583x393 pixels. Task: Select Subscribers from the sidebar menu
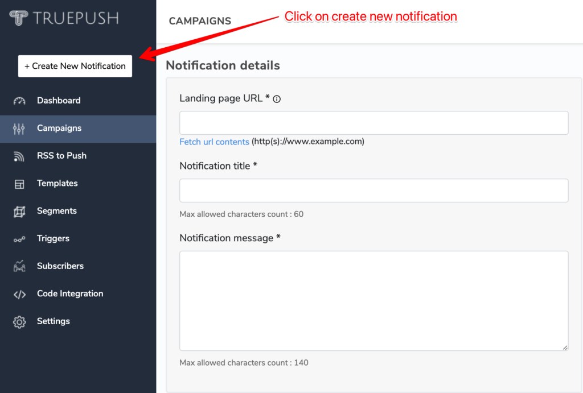(60, 266)
